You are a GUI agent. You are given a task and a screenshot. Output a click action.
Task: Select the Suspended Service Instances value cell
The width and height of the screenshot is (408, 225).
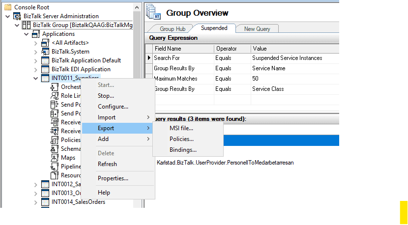coord(295,58)
